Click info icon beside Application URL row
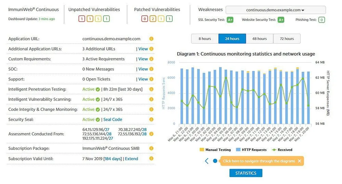This screenshot has height=184, width=342. coord(151,39)
